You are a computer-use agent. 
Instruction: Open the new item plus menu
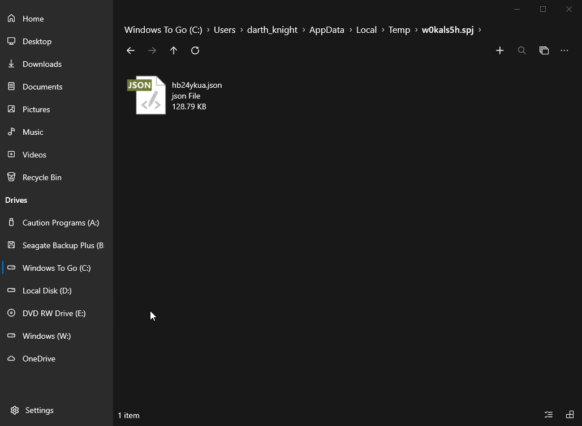pos(499,50)
